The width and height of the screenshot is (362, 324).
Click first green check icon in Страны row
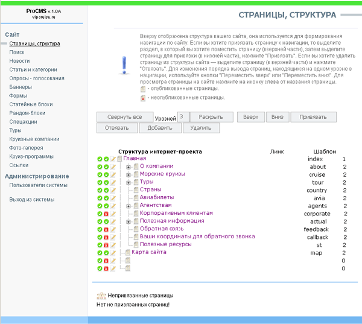point(100,190)
